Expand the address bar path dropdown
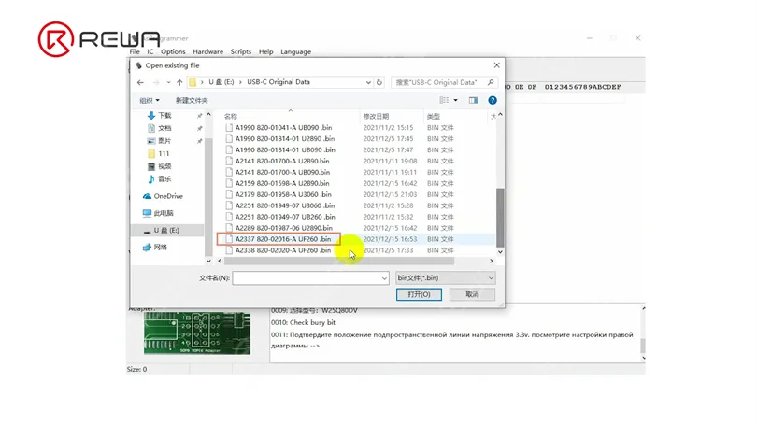The image size is (757, 425). click(368, 82)
